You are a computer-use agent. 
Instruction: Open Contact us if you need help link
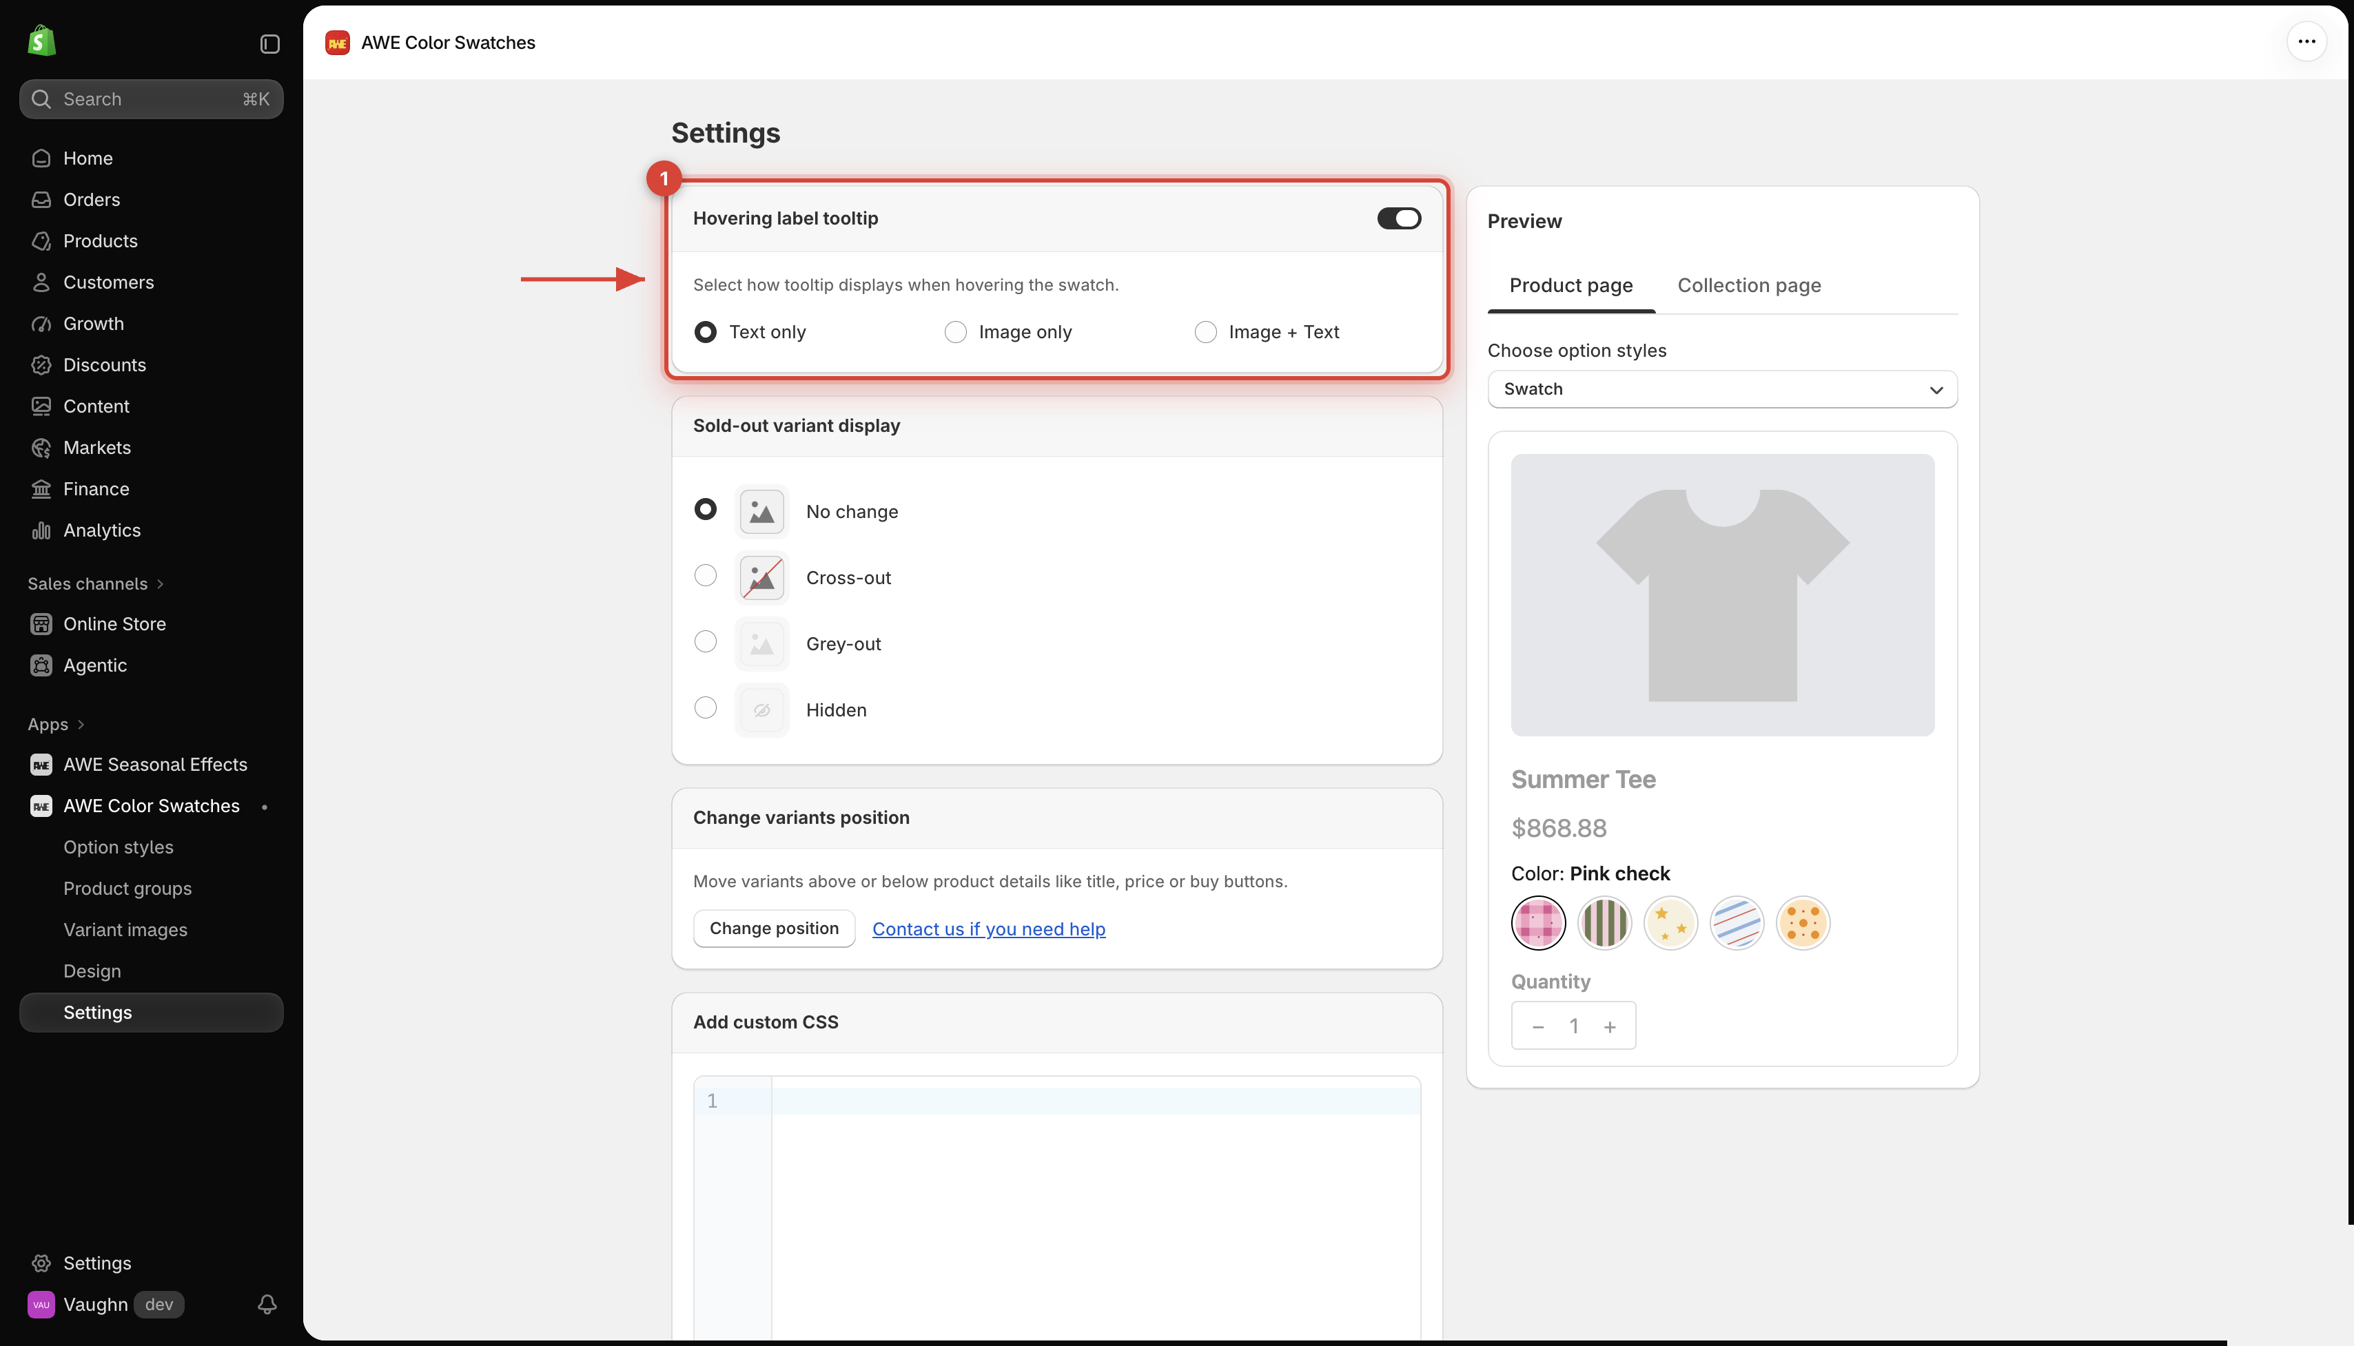point(988,929)
